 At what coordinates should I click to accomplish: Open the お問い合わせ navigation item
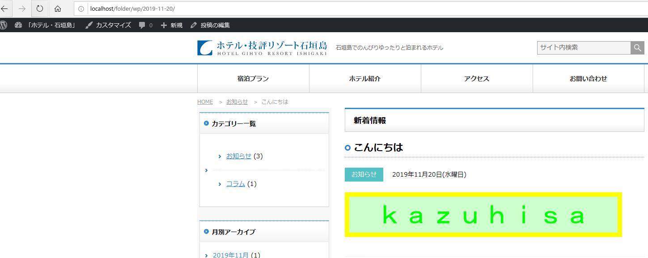[588, 79]
